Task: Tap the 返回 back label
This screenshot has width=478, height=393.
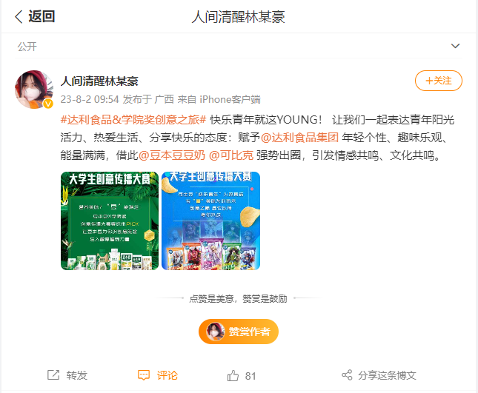Action: click(x=42, y=16)
